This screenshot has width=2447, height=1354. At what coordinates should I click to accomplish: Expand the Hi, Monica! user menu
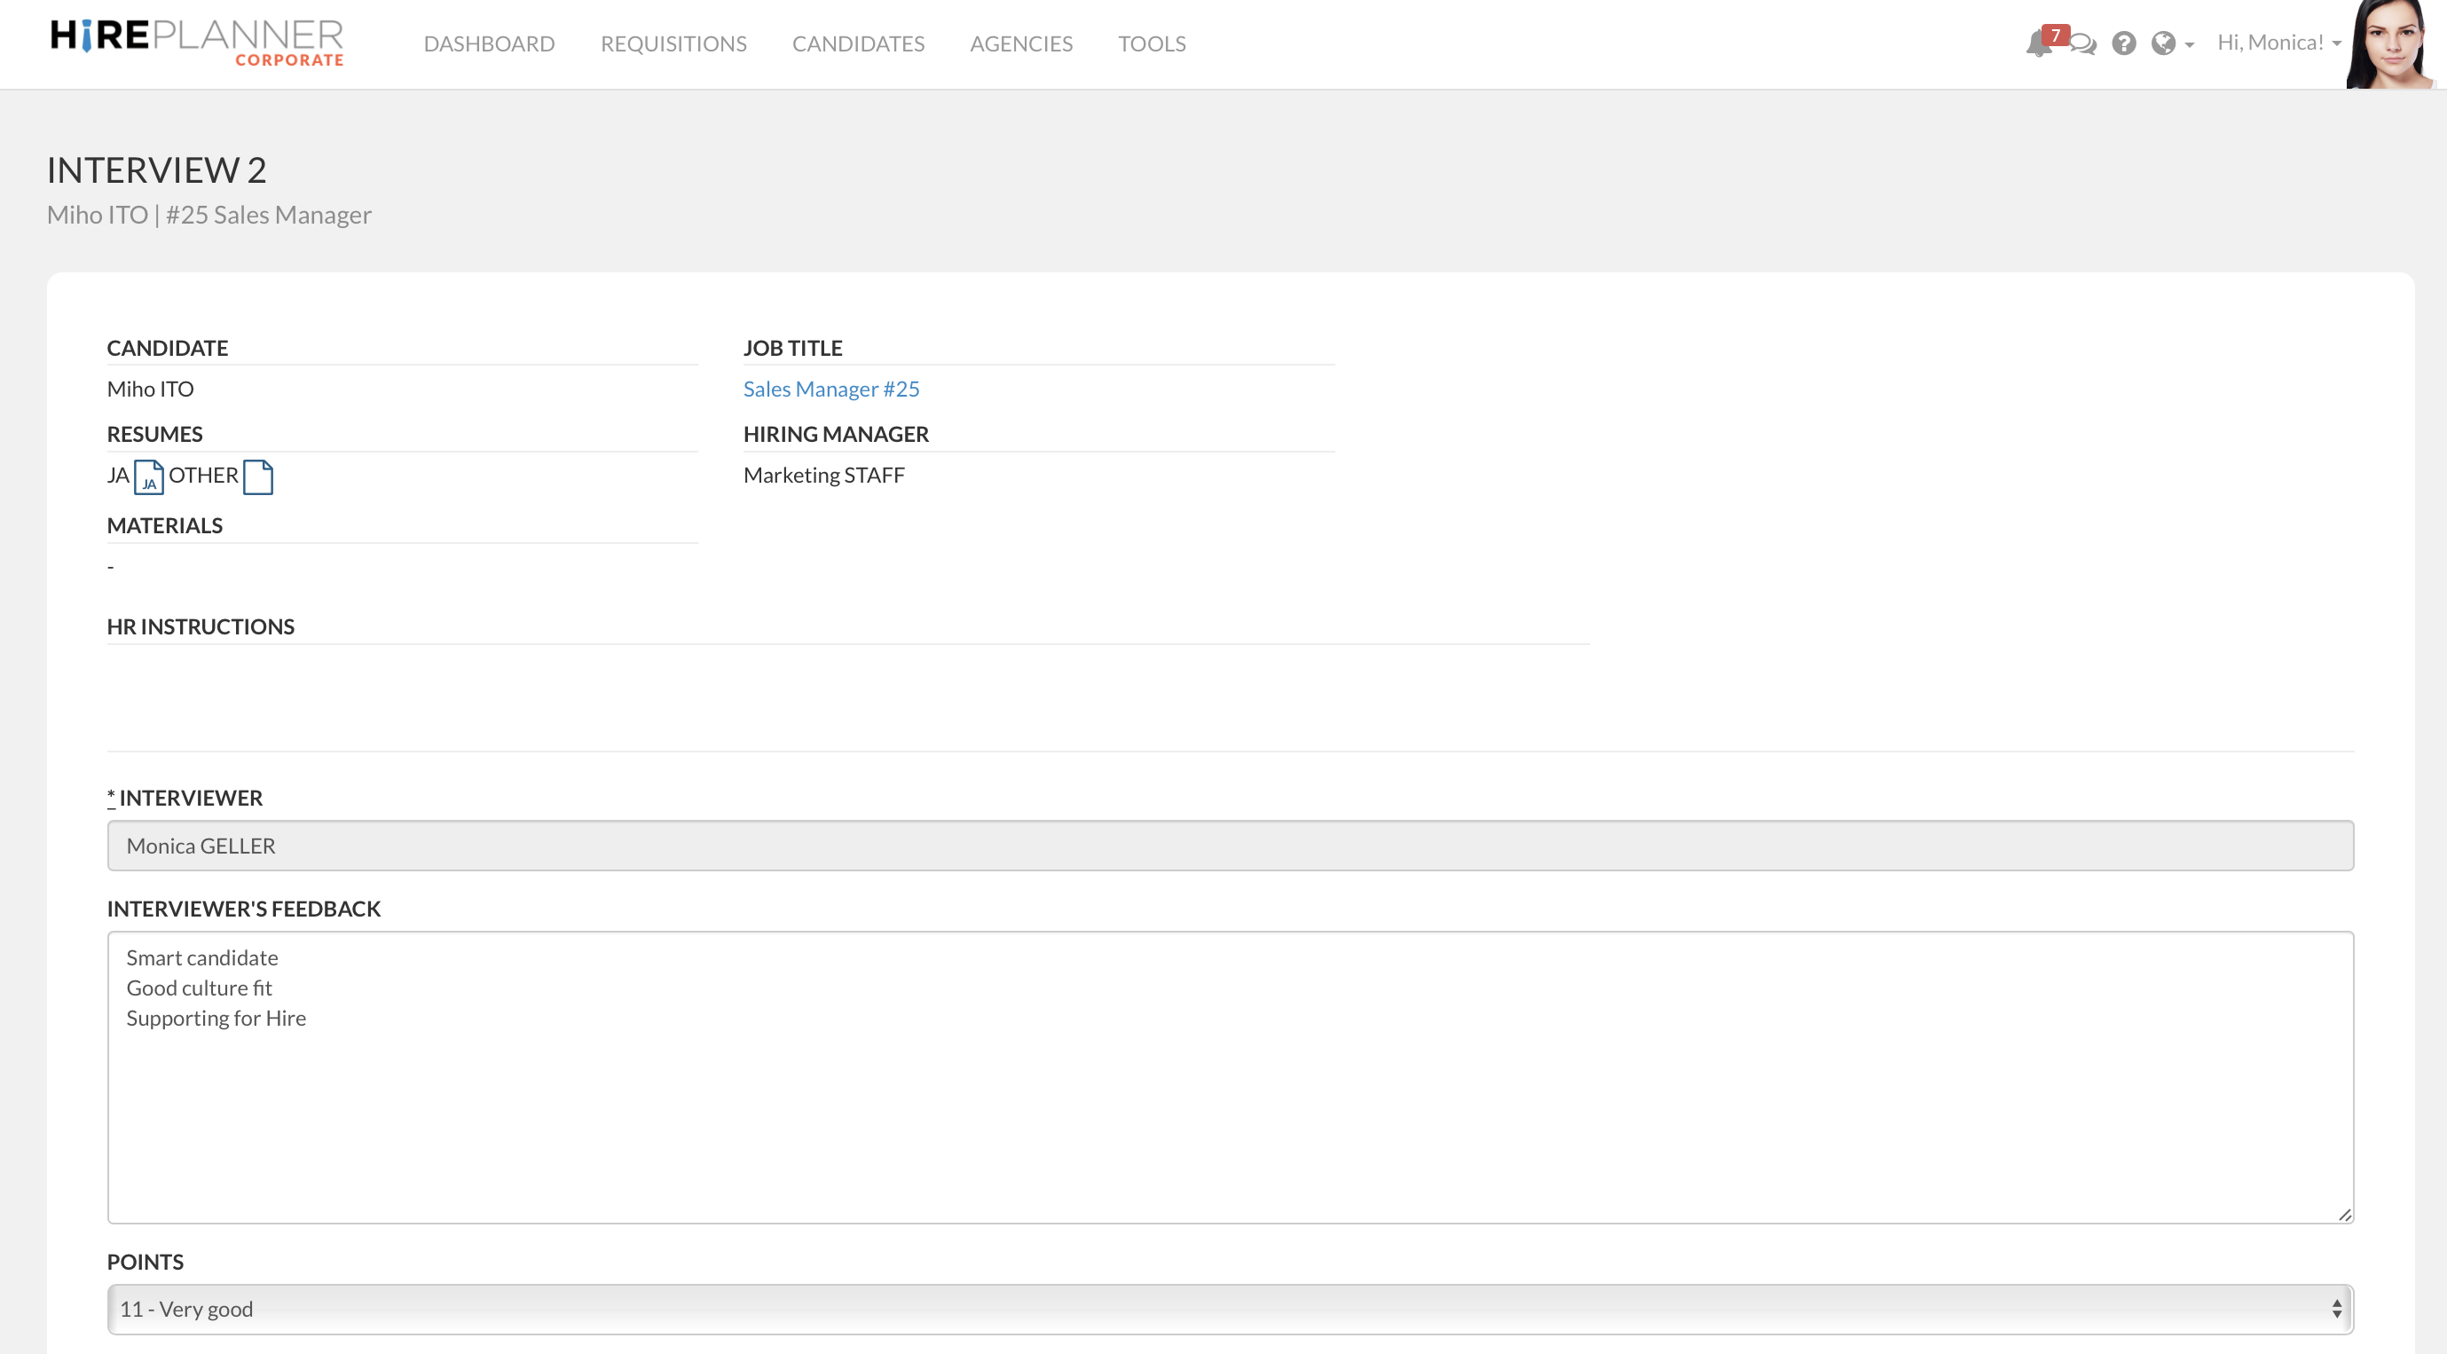click(2278, 43)
